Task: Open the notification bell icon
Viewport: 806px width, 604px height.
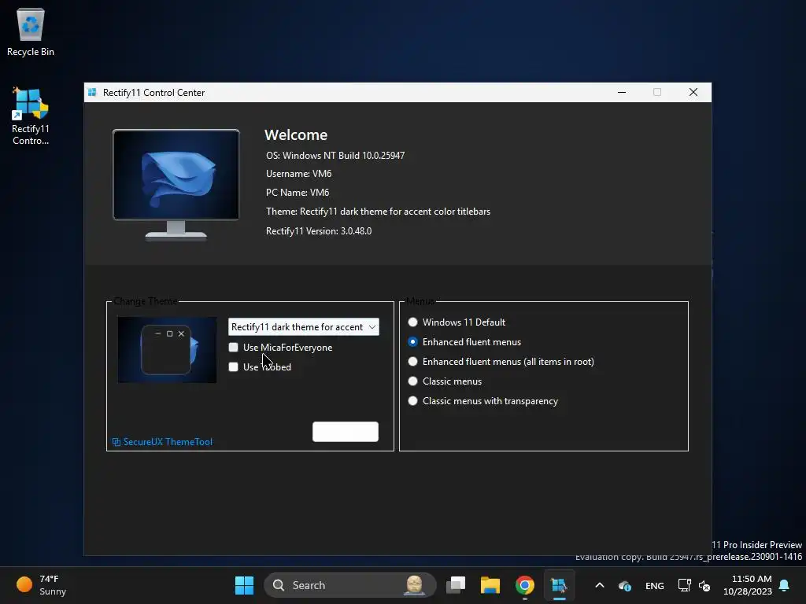Action: click(x=785, y=585)
